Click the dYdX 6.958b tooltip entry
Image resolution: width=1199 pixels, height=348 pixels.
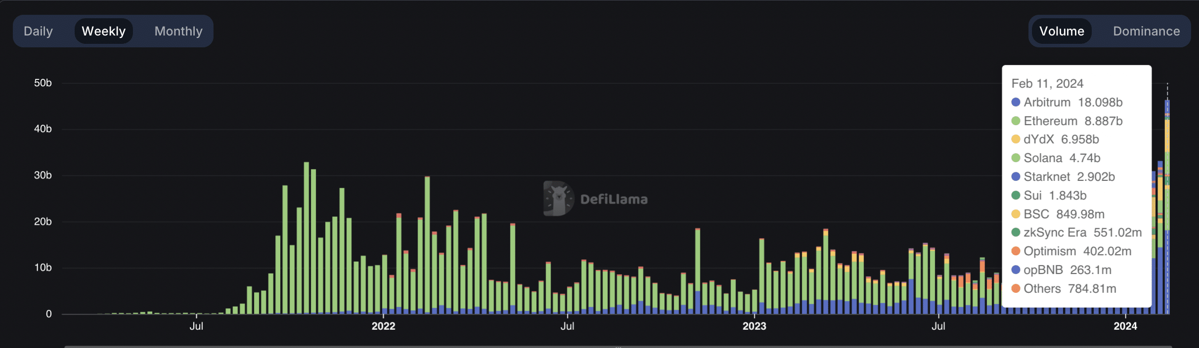click(x=1055, y=139)
